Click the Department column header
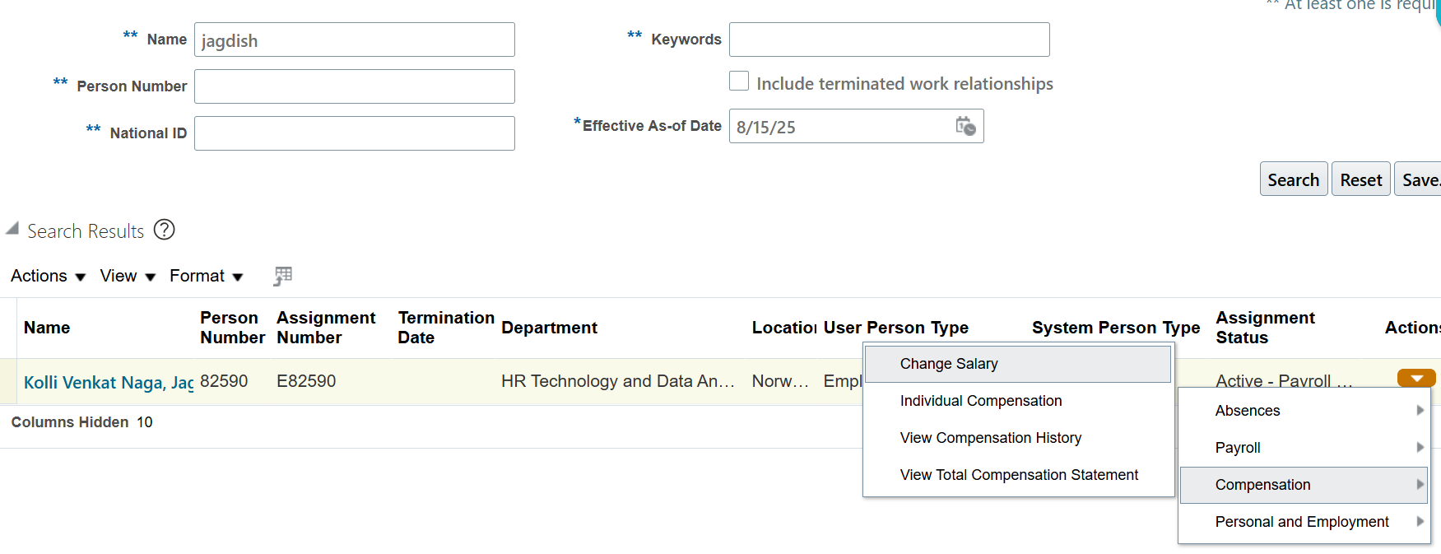Viewport: 1441px width, 554px height. (x=549, y=328)
